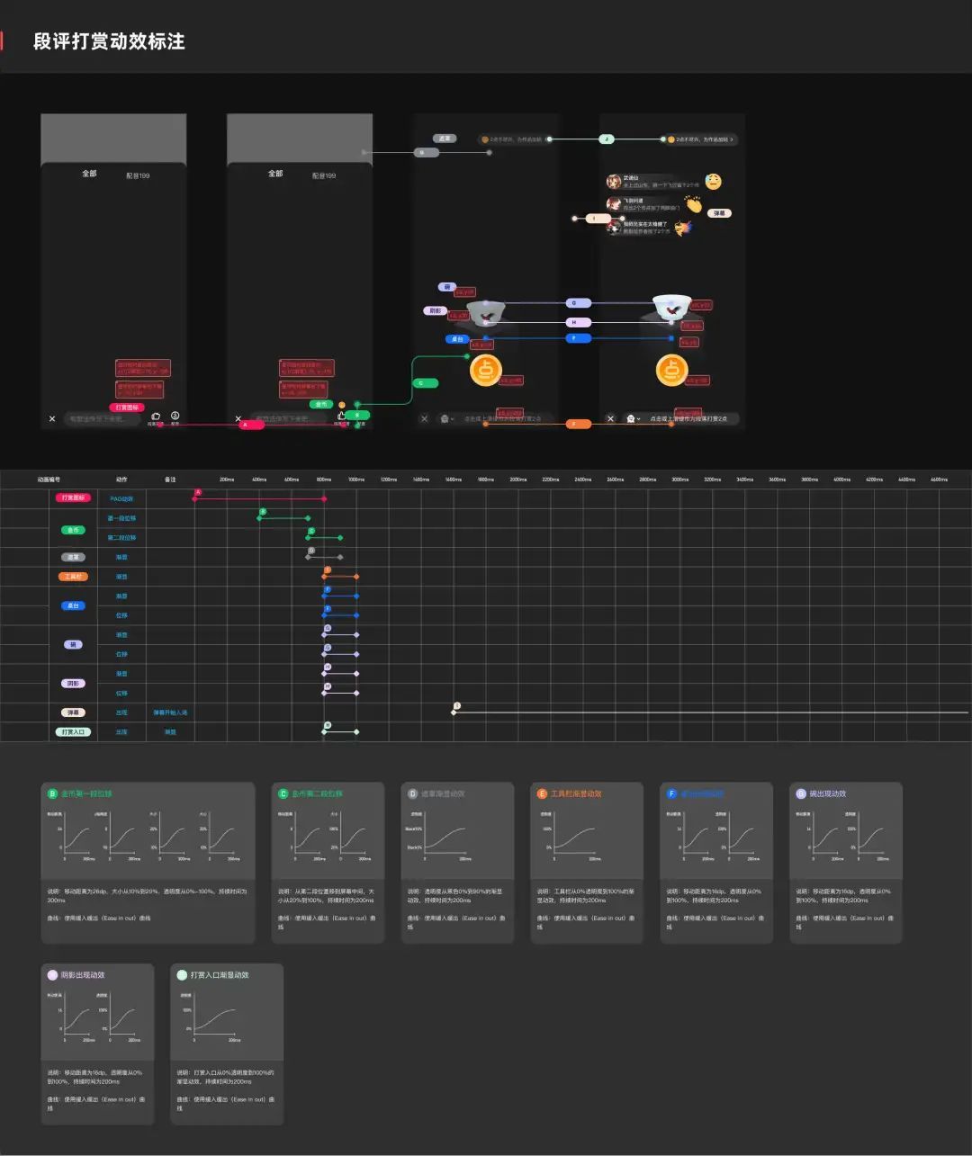Open the 打赏入口渐显动效 curve card
The height and width of the screenshot is (1156, 972).
(227, 1044)
